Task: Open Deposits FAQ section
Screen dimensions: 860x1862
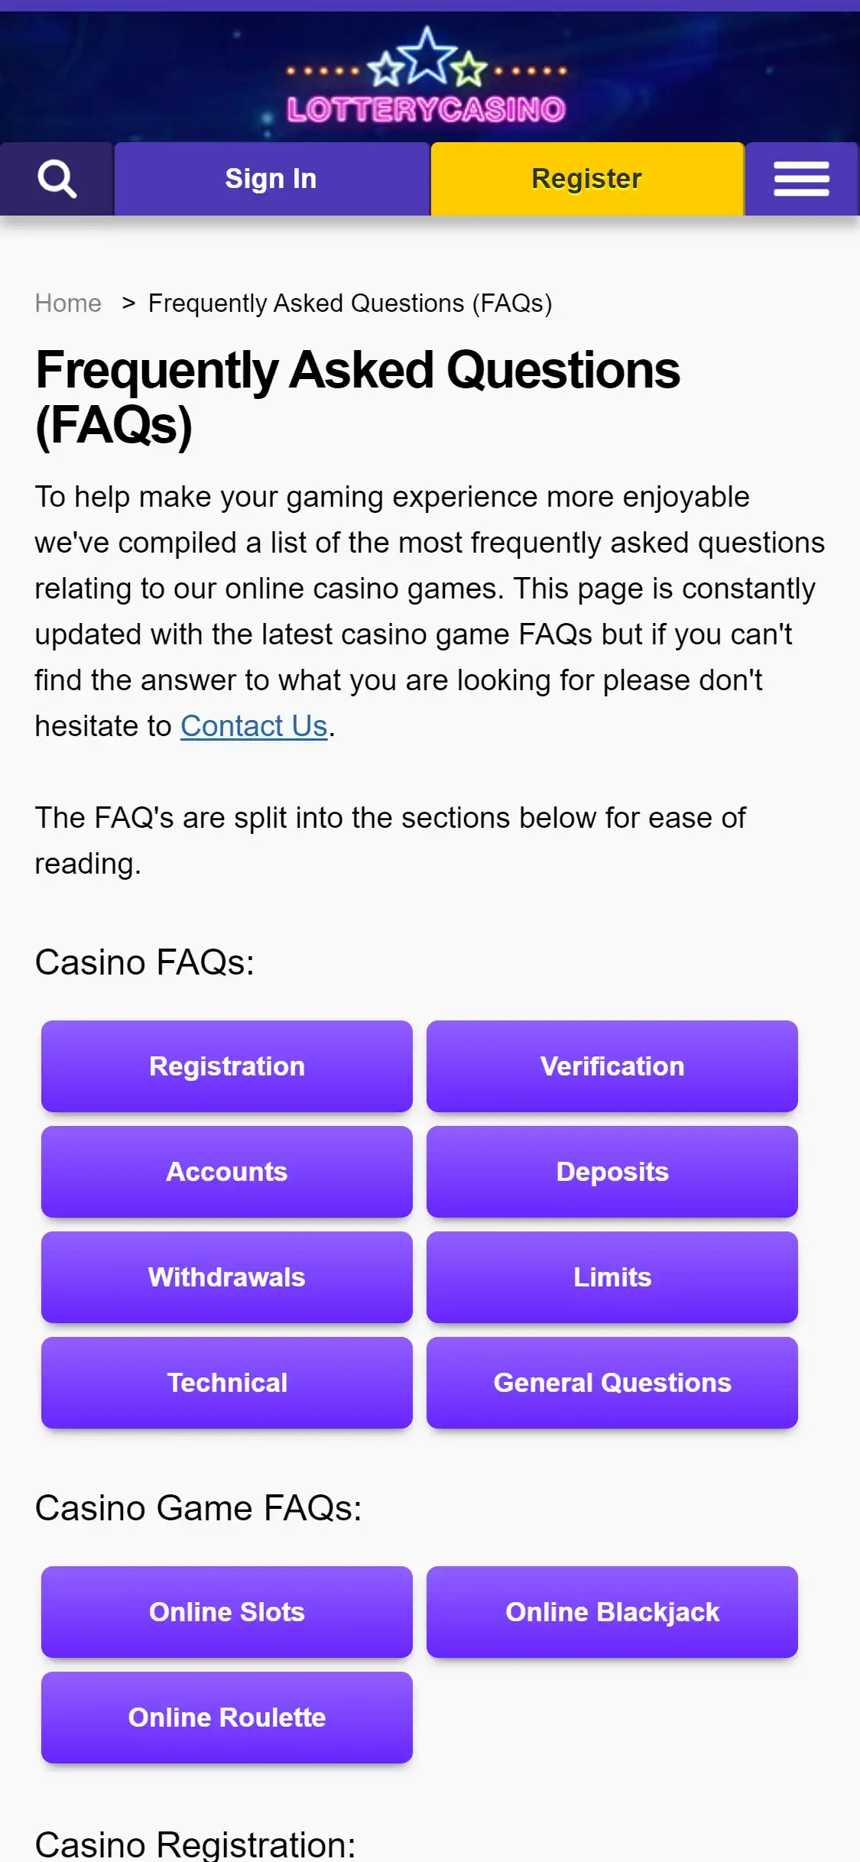Action: [612, 1172]
